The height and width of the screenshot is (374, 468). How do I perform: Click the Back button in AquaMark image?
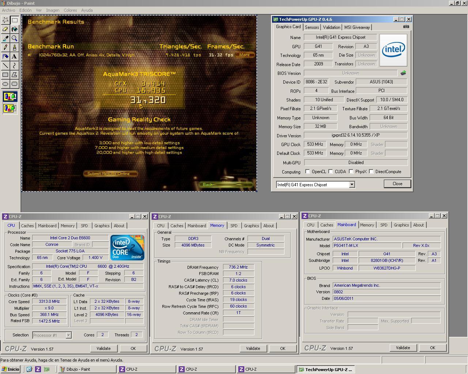[x=226, y=184]
